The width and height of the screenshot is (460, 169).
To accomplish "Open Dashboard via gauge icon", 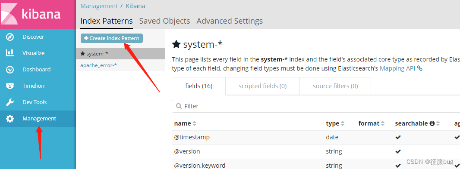I will coord(10,70).
